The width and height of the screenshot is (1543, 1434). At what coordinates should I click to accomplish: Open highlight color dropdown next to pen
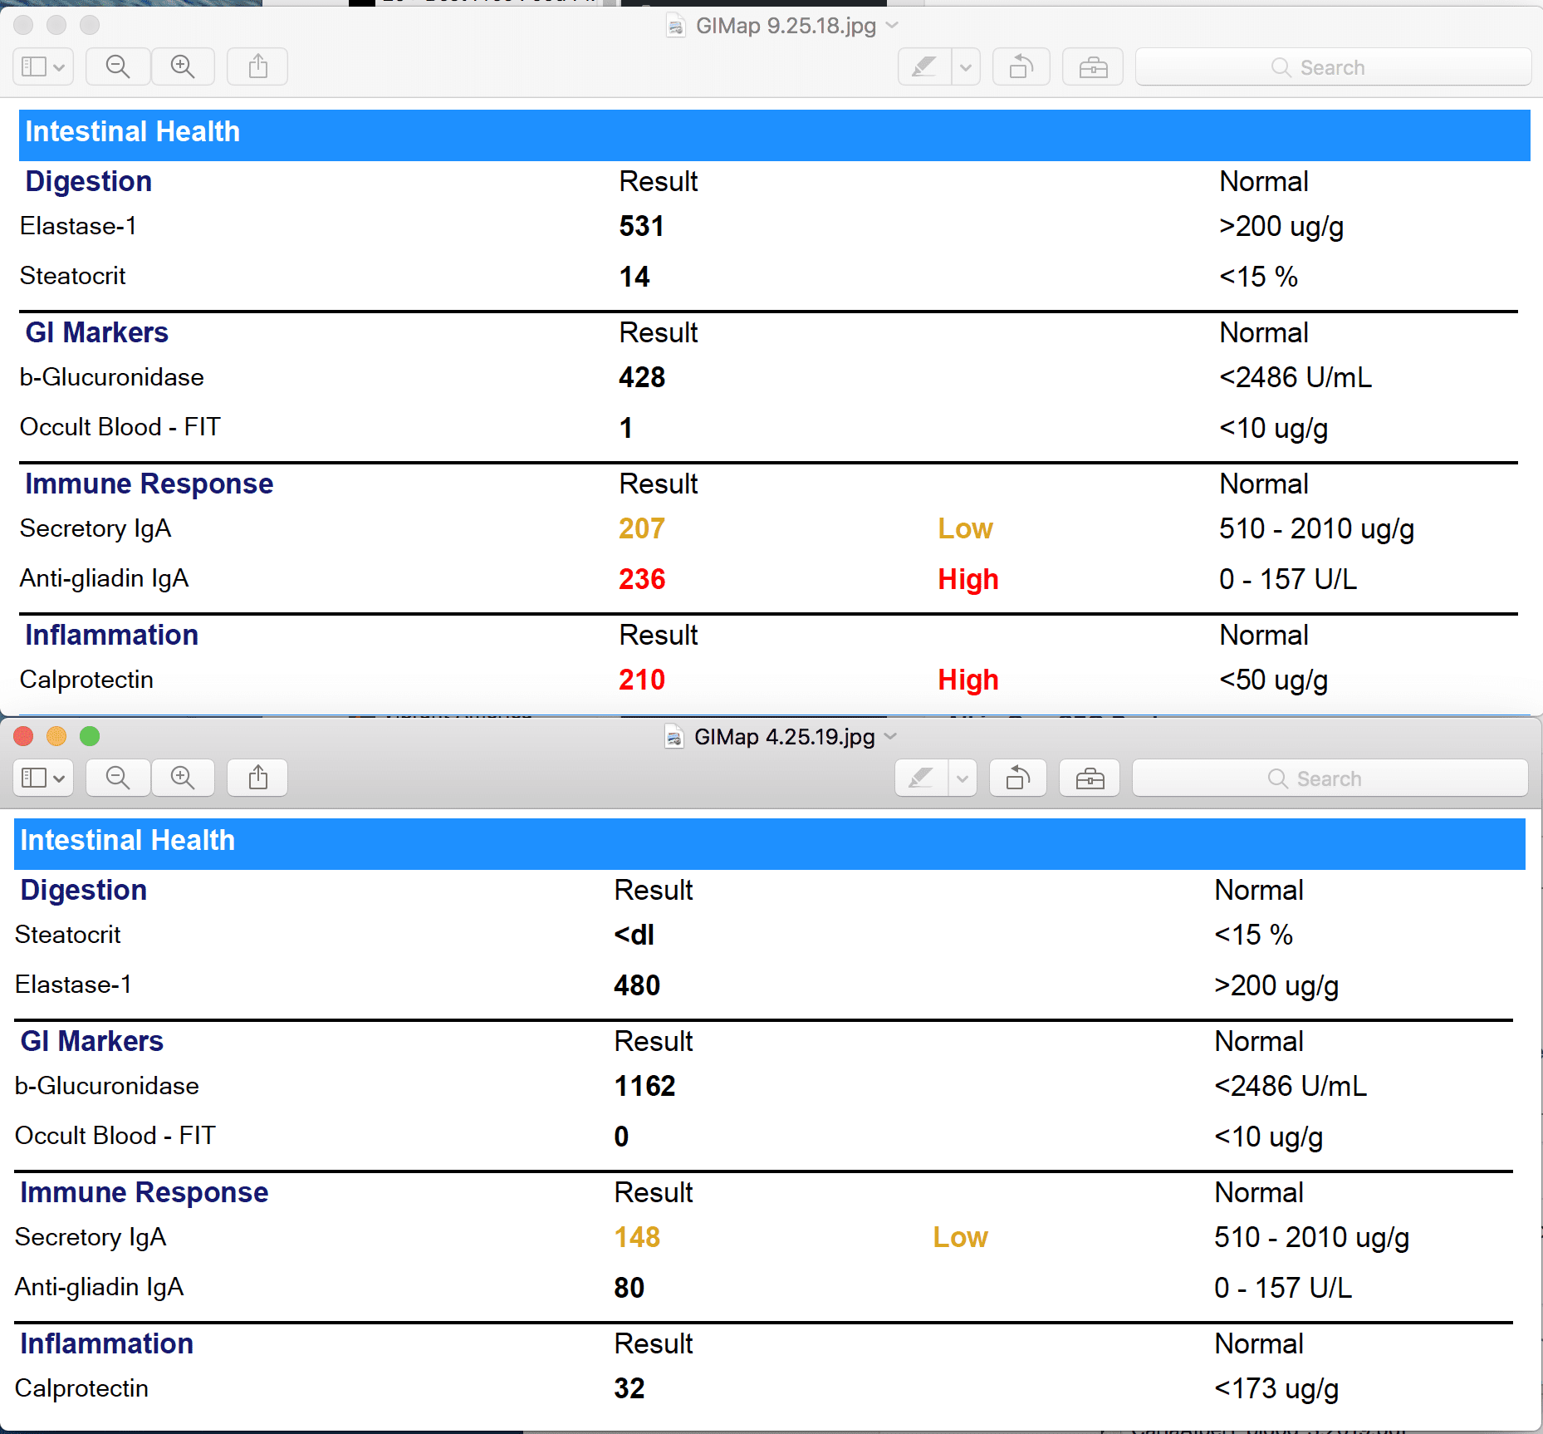[x=965, y=66]
